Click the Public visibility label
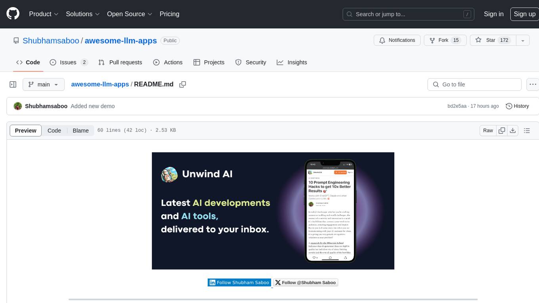The height and width of the screenshot is (303, 539). point(170,40)
